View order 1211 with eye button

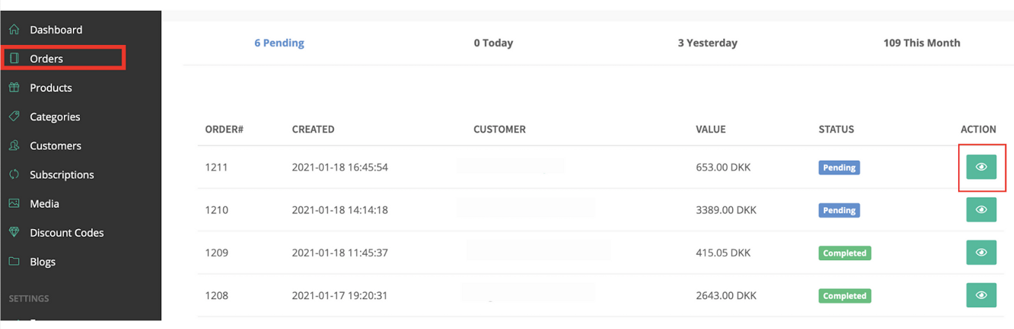tap(981, 167)
